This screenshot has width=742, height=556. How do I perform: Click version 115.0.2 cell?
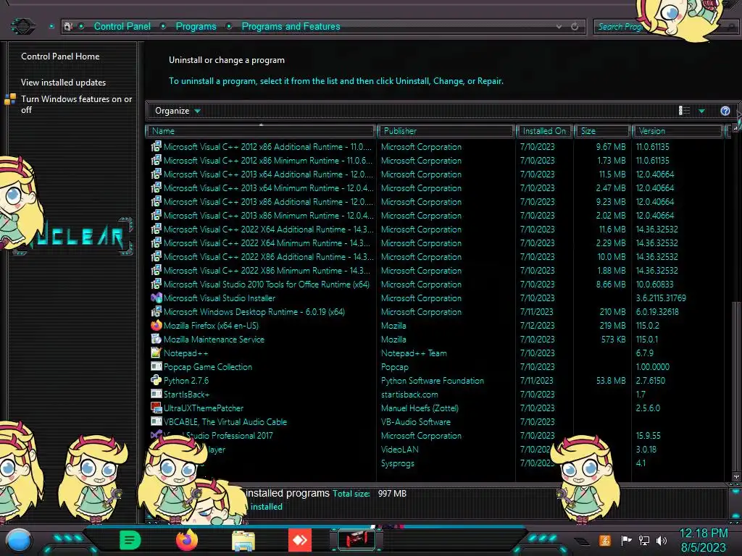[647, 325]
